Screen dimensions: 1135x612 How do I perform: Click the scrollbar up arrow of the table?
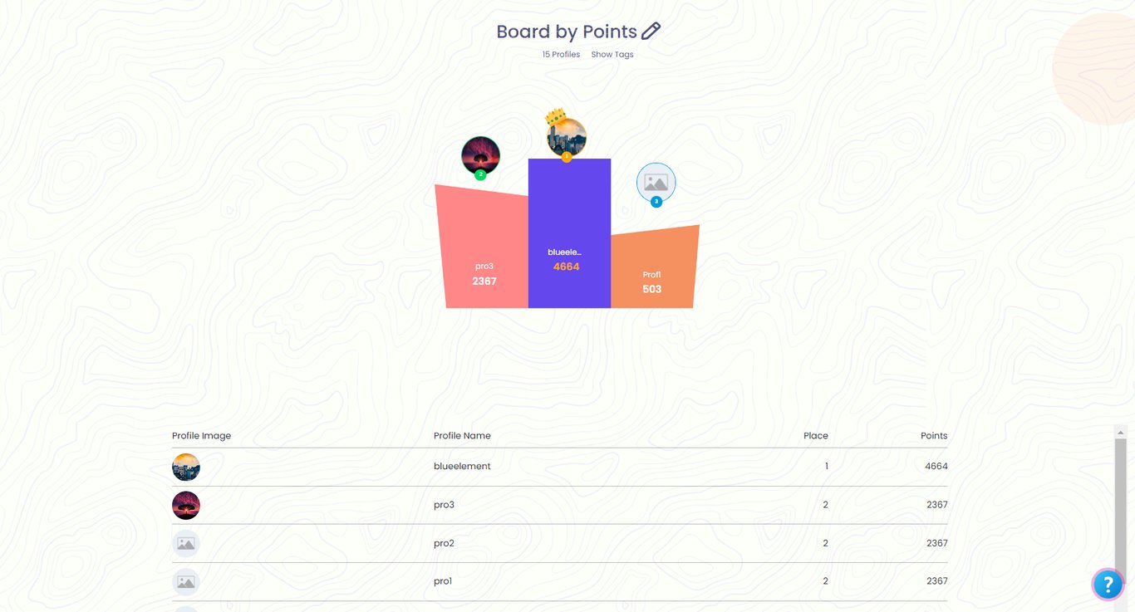click(x=1120, y=433)
